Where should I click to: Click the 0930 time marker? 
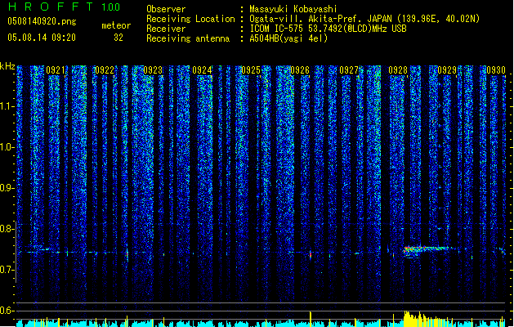tap(496, 70)
